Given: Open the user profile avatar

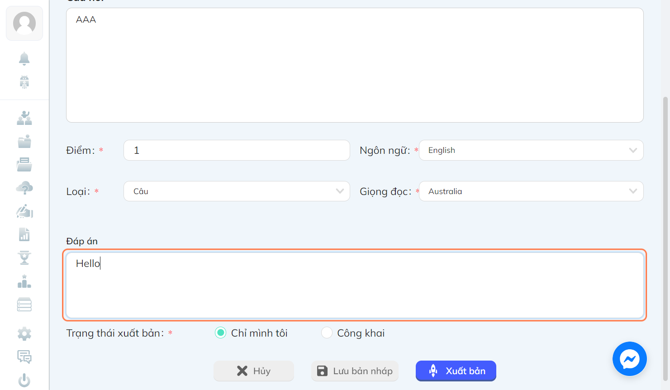Looking at the screenshot, I should coord(24,23).
